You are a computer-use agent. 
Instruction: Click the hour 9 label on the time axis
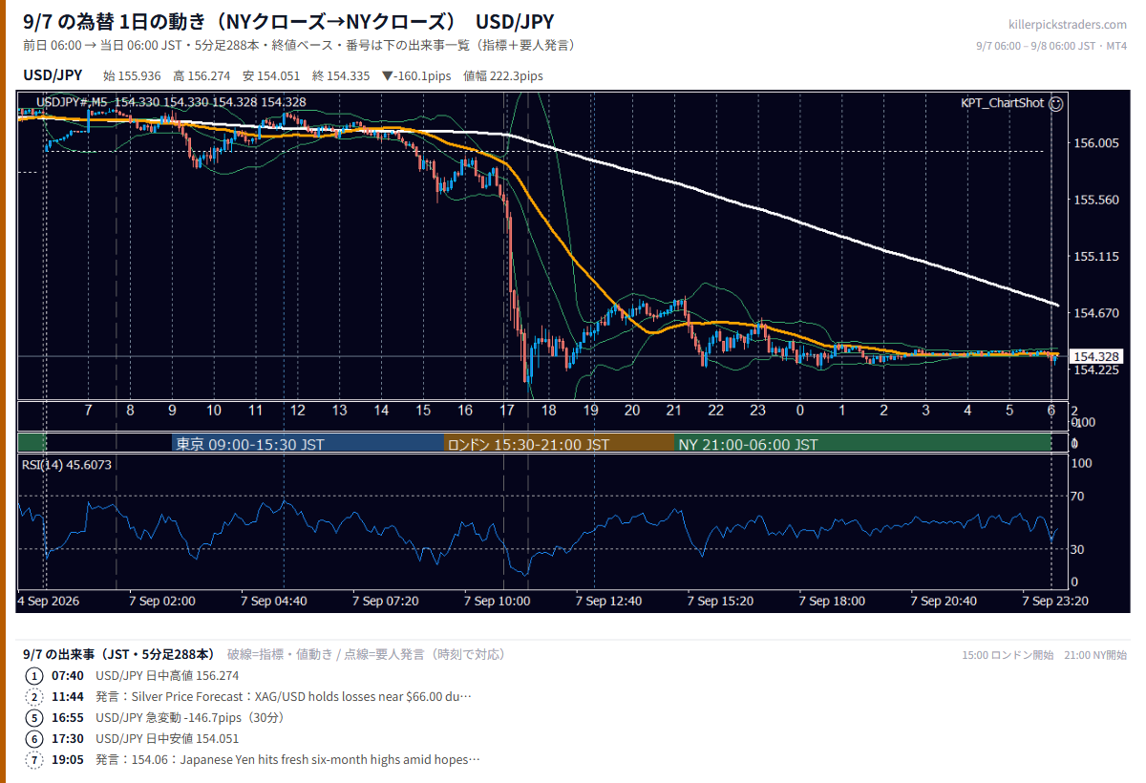[x=172, y=411]
